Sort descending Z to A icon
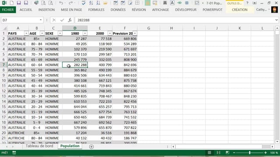This screenshot has height=157, width=280. click(x=98, y=3)
